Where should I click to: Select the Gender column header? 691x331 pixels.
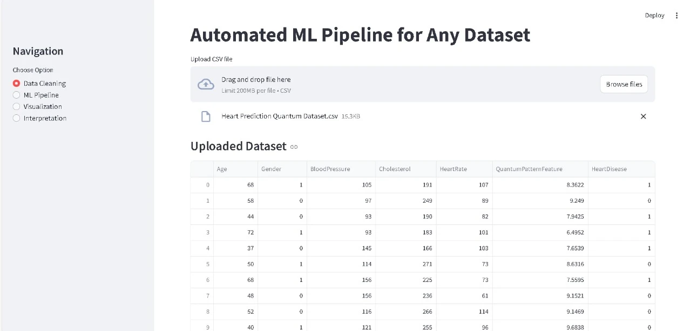click(x=282, y=169)
